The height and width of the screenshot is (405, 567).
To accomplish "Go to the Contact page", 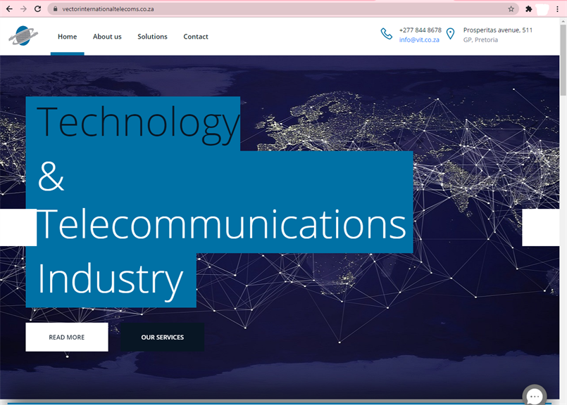I will 196,37.
